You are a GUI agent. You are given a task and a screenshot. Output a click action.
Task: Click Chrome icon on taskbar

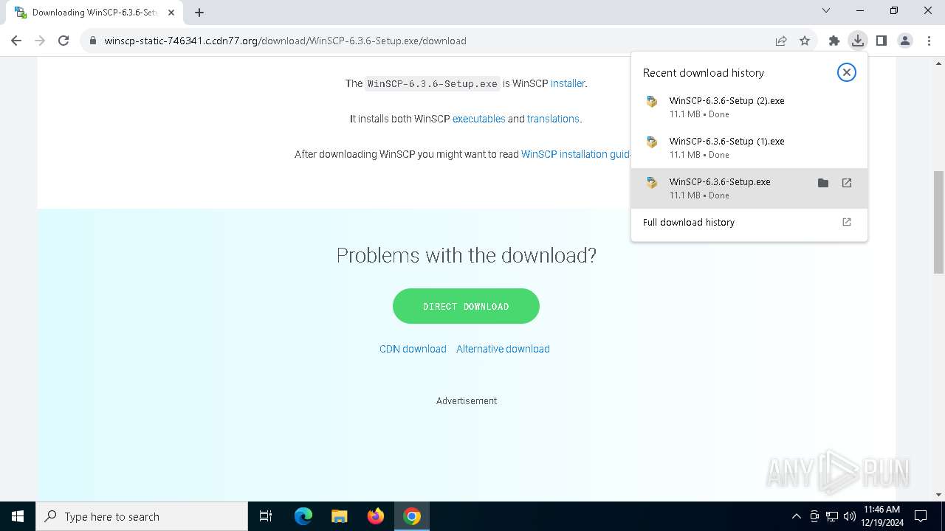412,516
